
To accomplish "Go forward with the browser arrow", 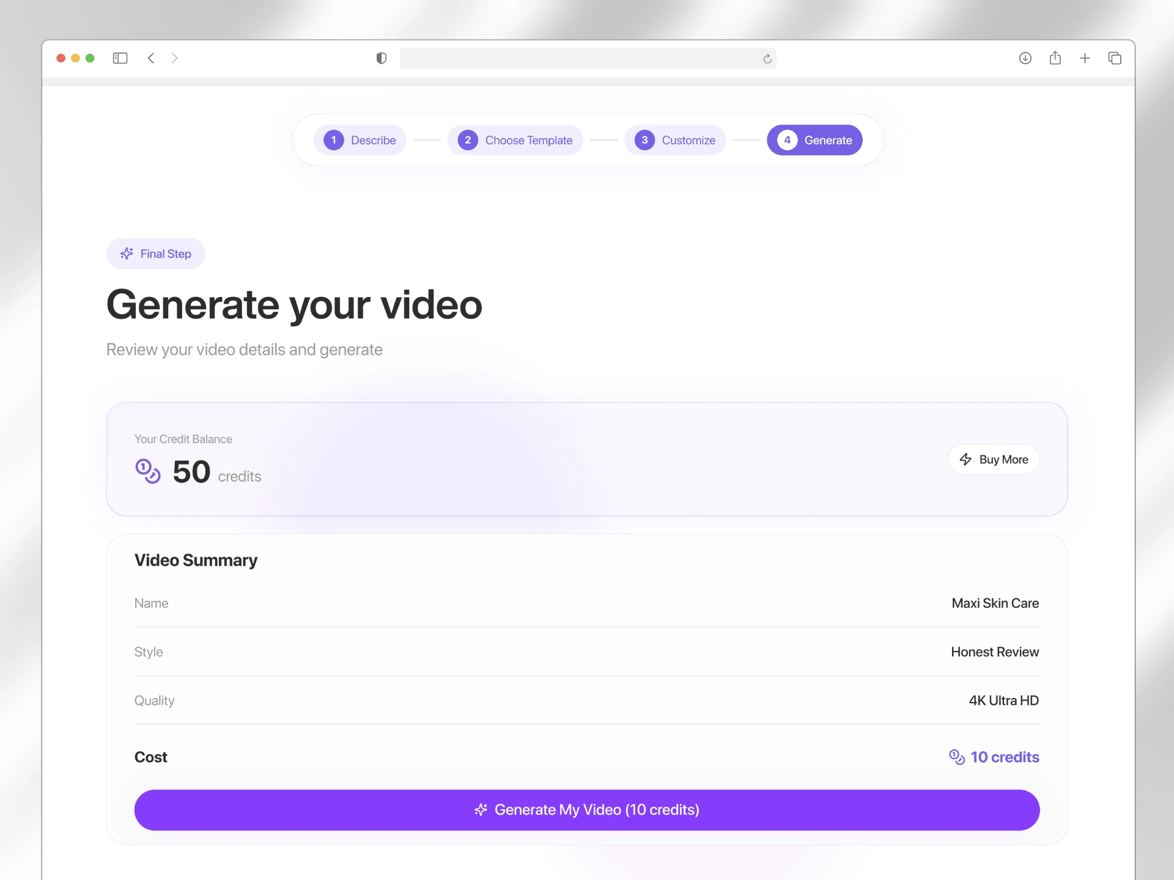I will [175, 58].
